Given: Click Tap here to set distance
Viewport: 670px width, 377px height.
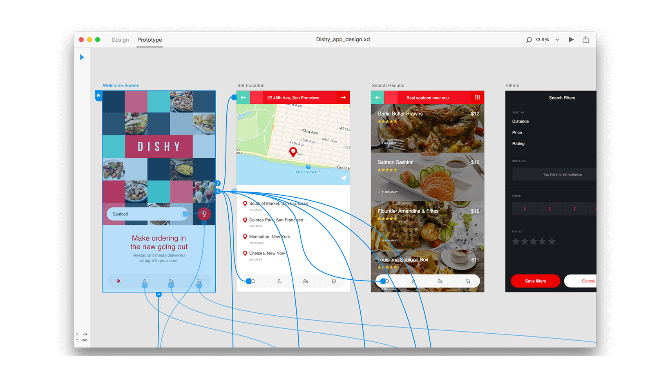Looking at the screenshot, I should point(554,174).
